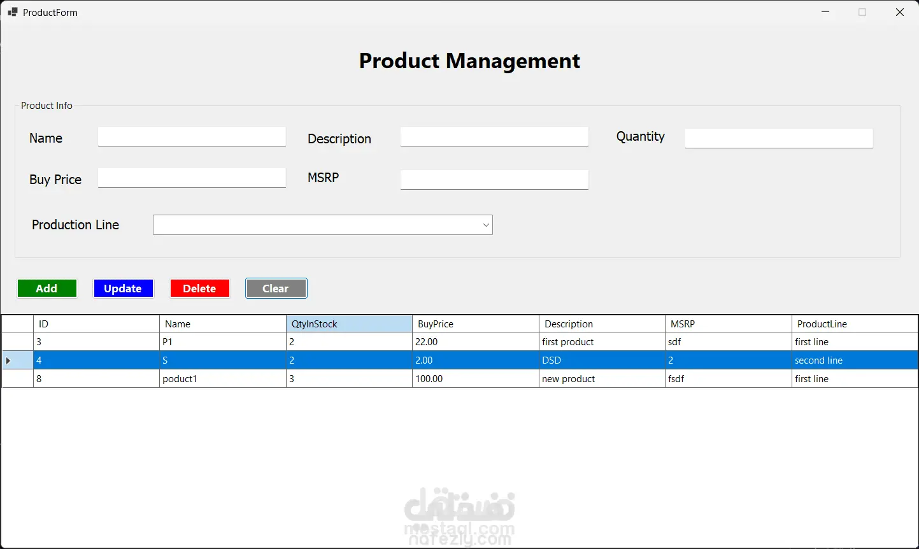Click the gray Clear button
The height and width of the screenshot is (549, 919).
[x=276, y=289]
